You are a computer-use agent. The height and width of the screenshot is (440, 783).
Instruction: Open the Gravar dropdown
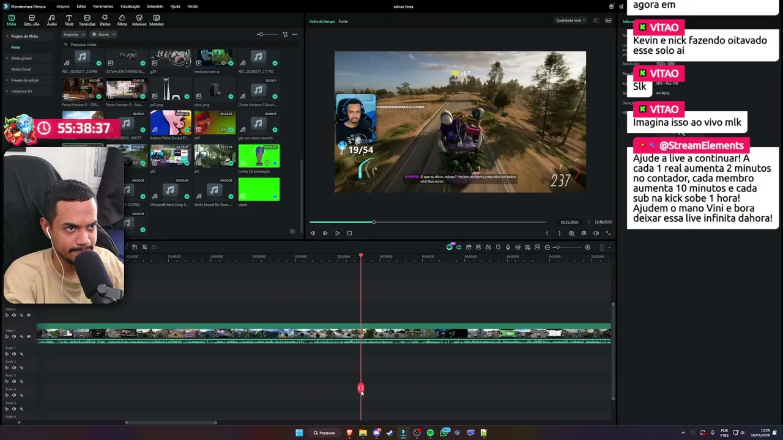(103, 34)
